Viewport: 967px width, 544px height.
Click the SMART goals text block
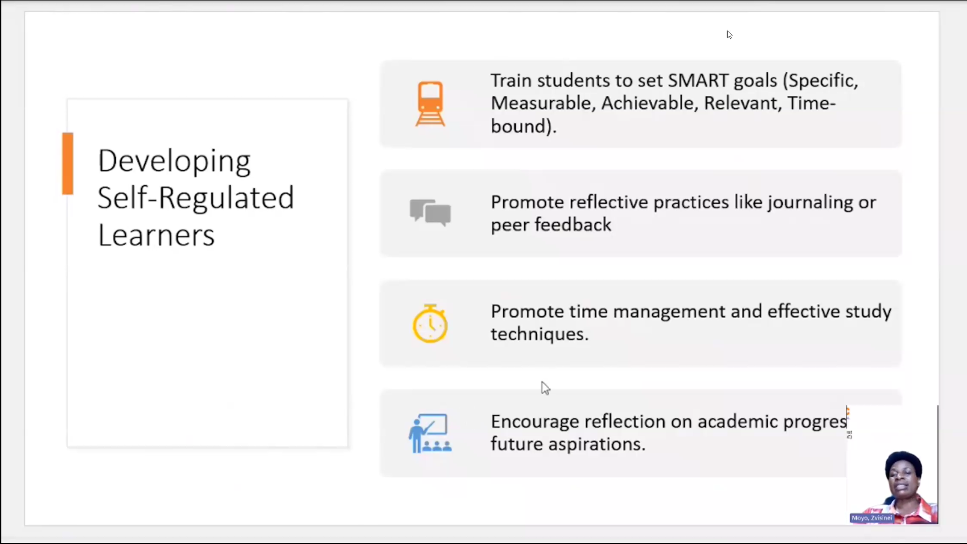click(x=674, y=103)
